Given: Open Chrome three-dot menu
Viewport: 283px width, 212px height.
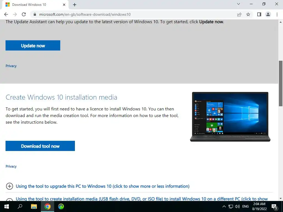Looking at the screenshot, I should click(277, 14).
